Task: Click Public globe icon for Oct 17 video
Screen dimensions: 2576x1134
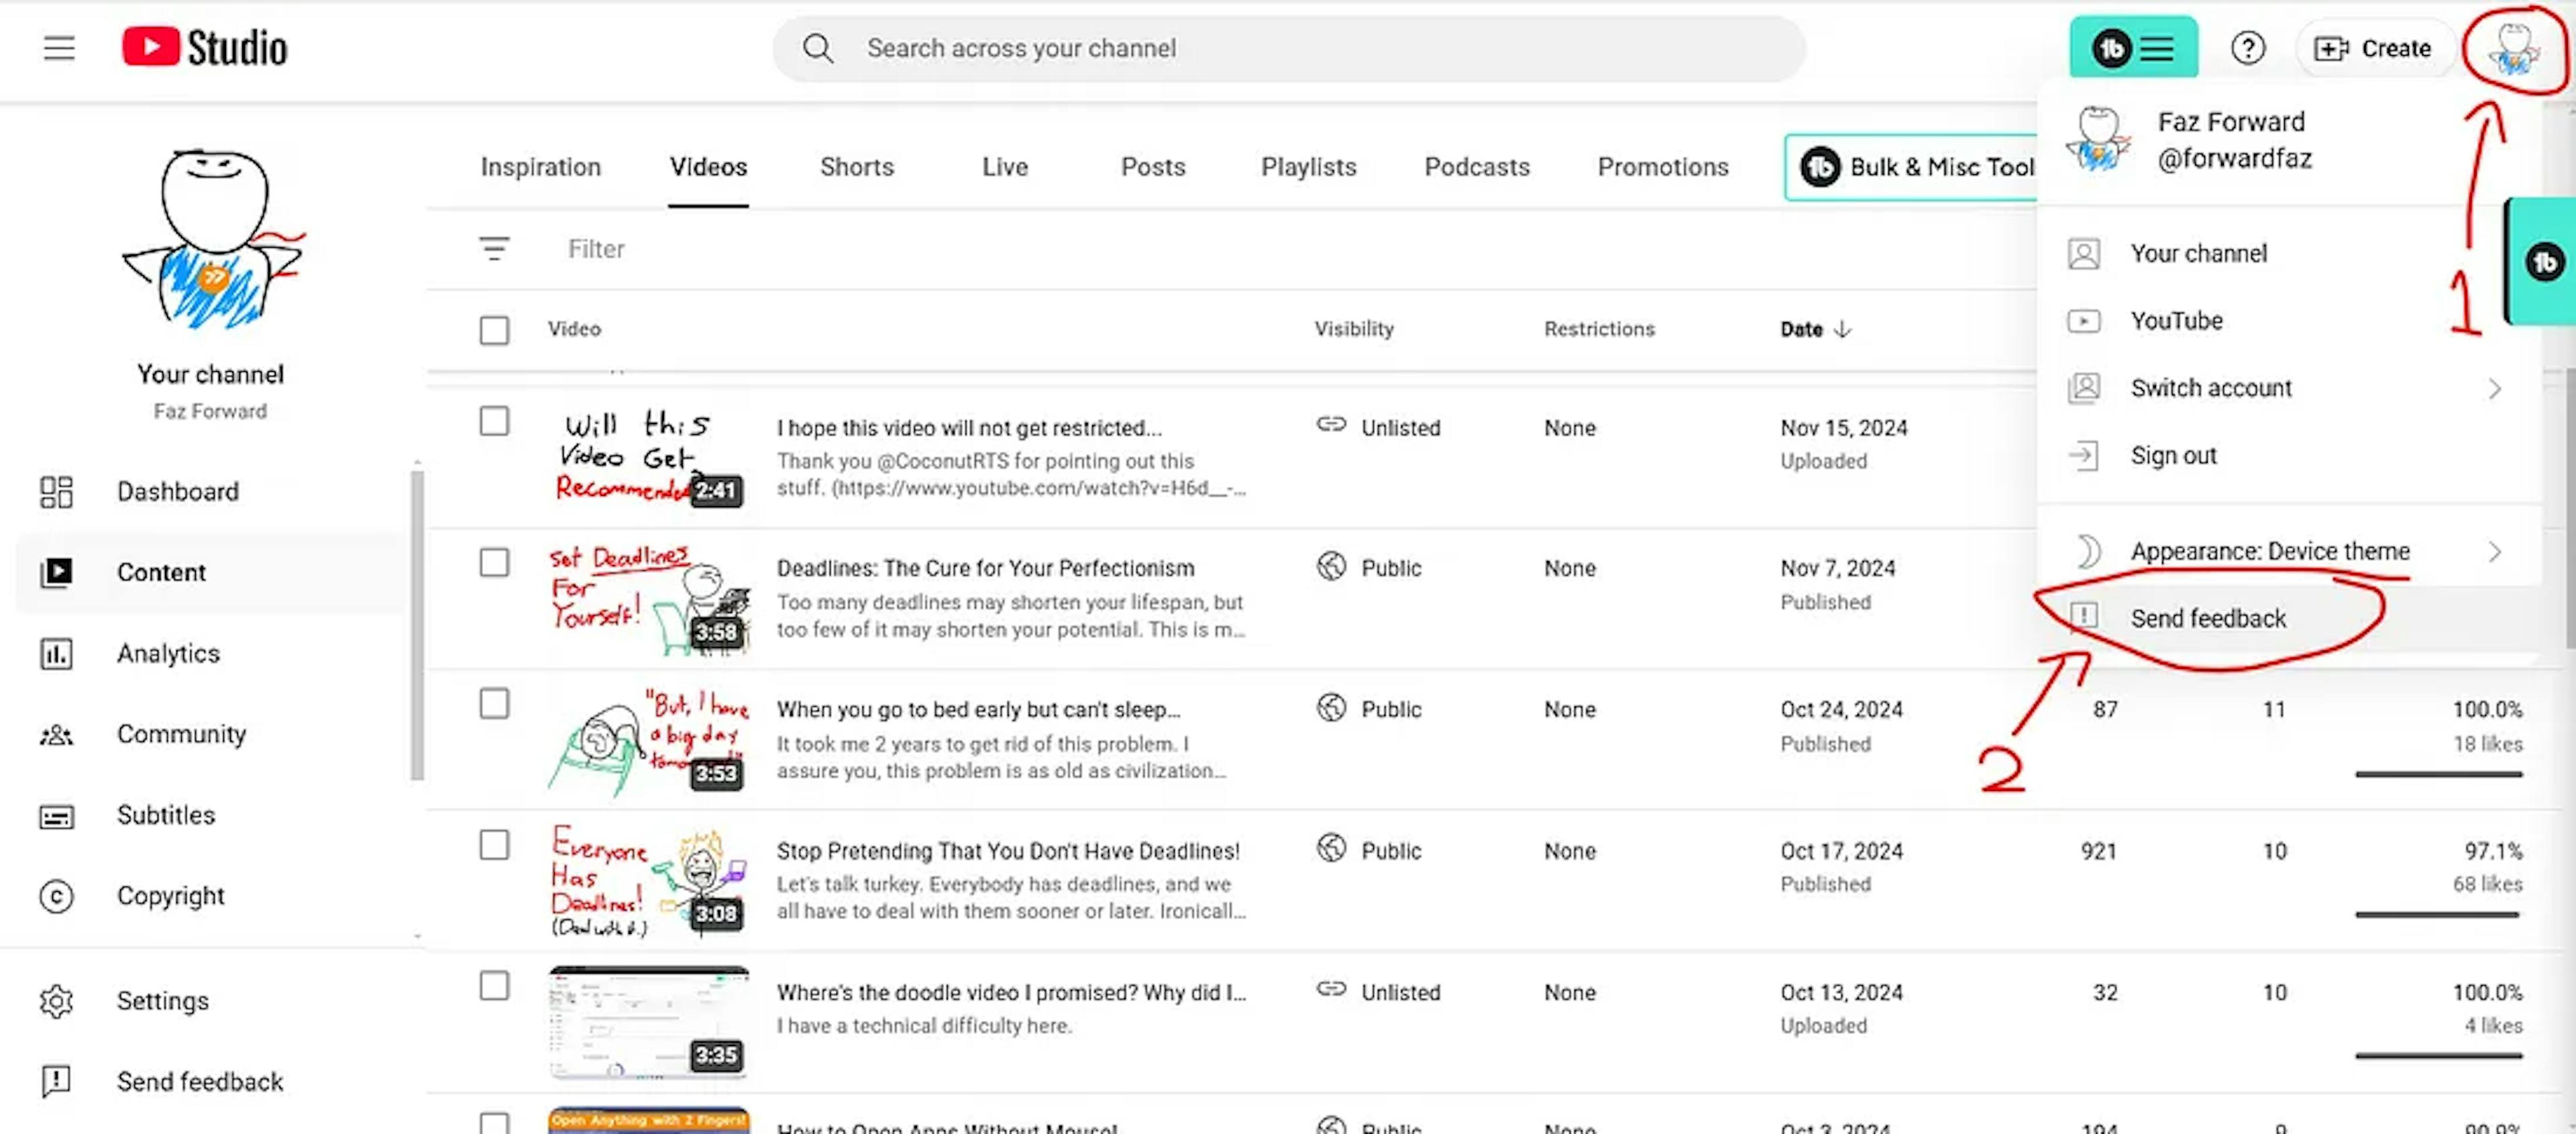Action: (1331, 848)
